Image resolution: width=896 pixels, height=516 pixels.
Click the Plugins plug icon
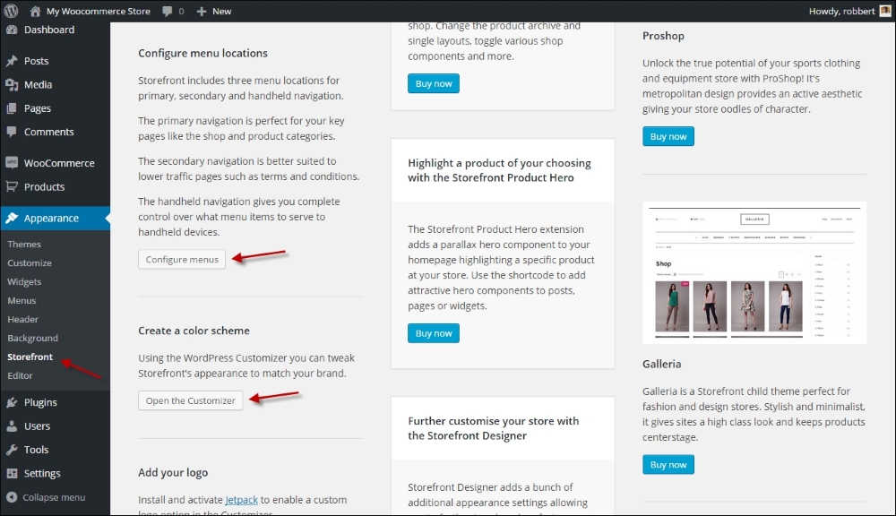point(12,402)
